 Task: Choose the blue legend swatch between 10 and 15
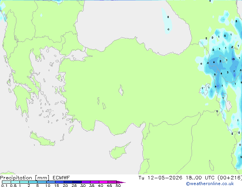[50, 182]
